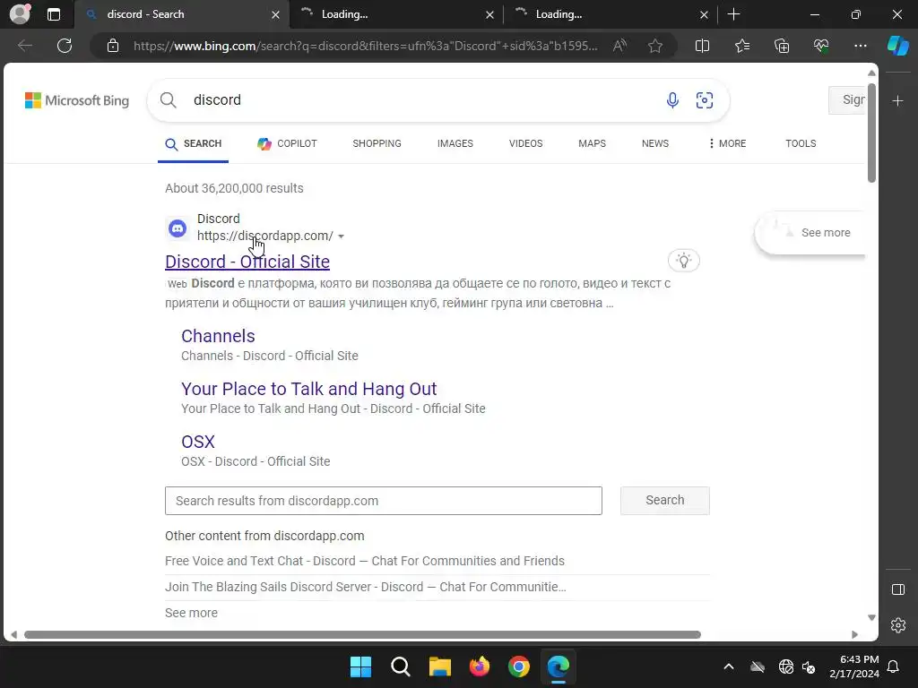Image resolution: width=918 pixels, height=688 pixels.
Task: Open the Collections icon
Action: 782,46
